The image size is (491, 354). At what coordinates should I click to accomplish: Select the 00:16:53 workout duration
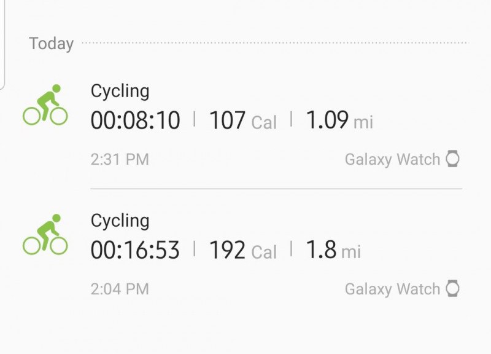pyautogui.click(x=136, y=250)
